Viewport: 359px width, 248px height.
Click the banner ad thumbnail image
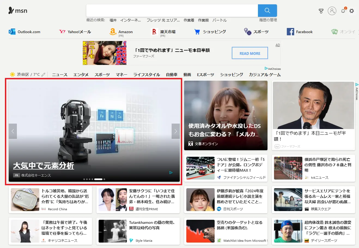[105, 53]
